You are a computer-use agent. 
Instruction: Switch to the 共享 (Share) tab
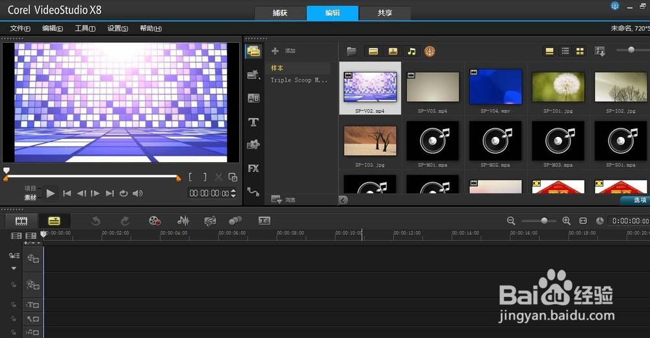pyautogui.click(x=385, y=13)
